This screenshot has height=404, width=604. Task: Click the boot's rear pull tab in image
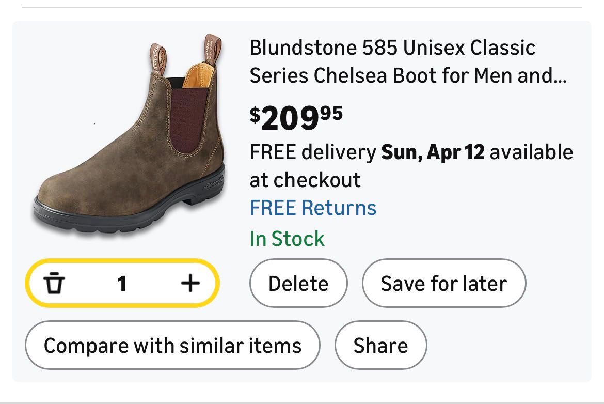coord(212,48)
